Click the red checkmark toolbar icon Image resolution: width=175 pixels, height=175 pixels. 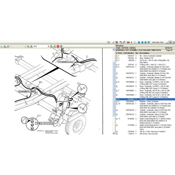tap(113, 42)
